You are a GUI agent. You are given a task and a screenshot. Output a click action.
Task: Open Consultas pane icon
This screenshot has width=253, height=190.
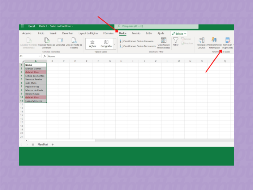pyautogui.click(x=60, y=40)
